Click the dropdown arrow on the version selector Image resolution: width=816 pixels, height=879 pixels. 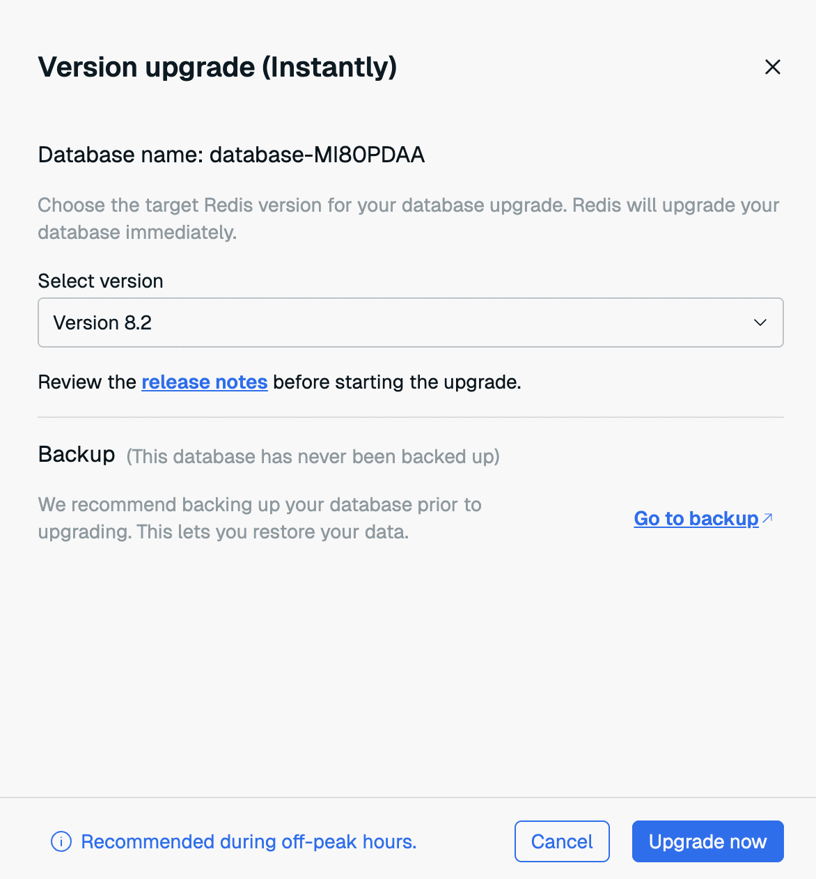pos(759,322)
